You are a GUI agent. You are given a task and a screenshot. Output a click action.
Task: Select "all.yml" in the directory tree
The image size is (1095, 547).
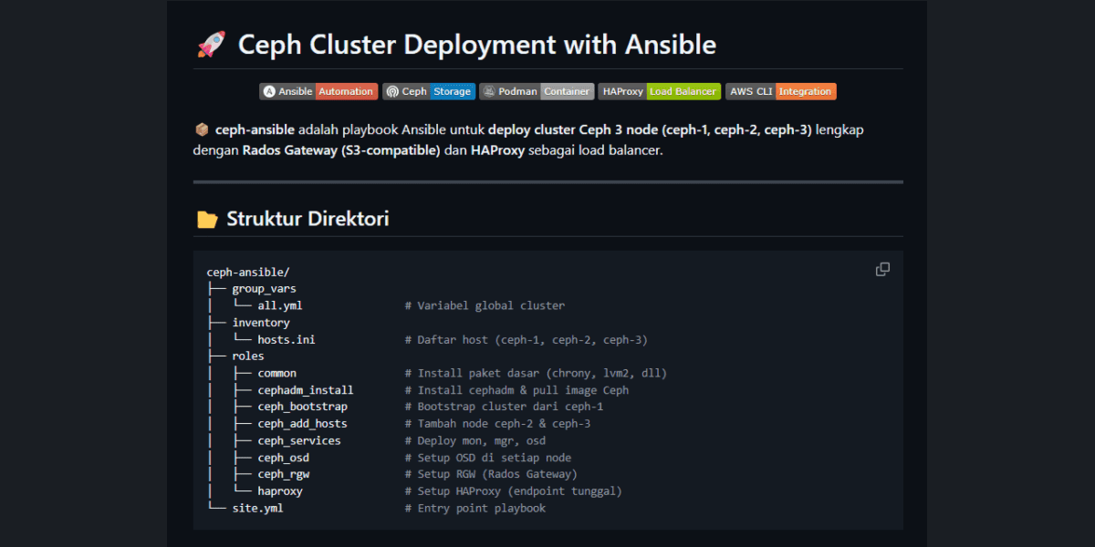(x=280, y=305)
